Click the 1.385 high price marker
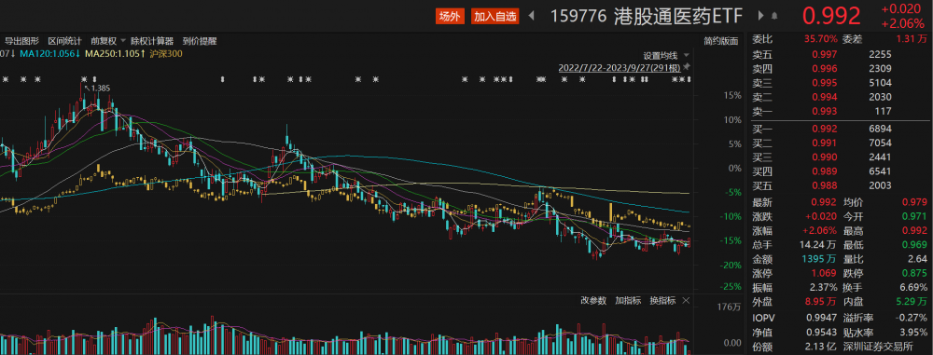The image size is (933, 355). (x=100, y=88)
